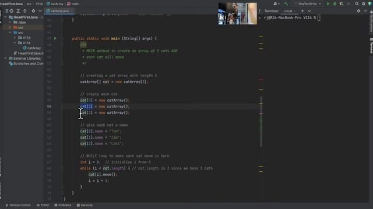Collapse the V114 package arrow
The image size is (373, 209).
point(15,43)
